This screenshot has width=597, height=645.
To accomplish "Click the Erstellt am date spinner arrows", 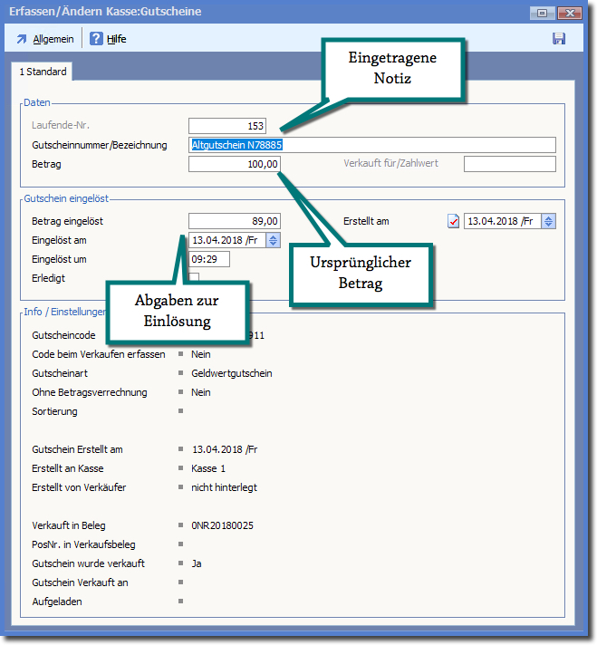I will coord(548,221).
